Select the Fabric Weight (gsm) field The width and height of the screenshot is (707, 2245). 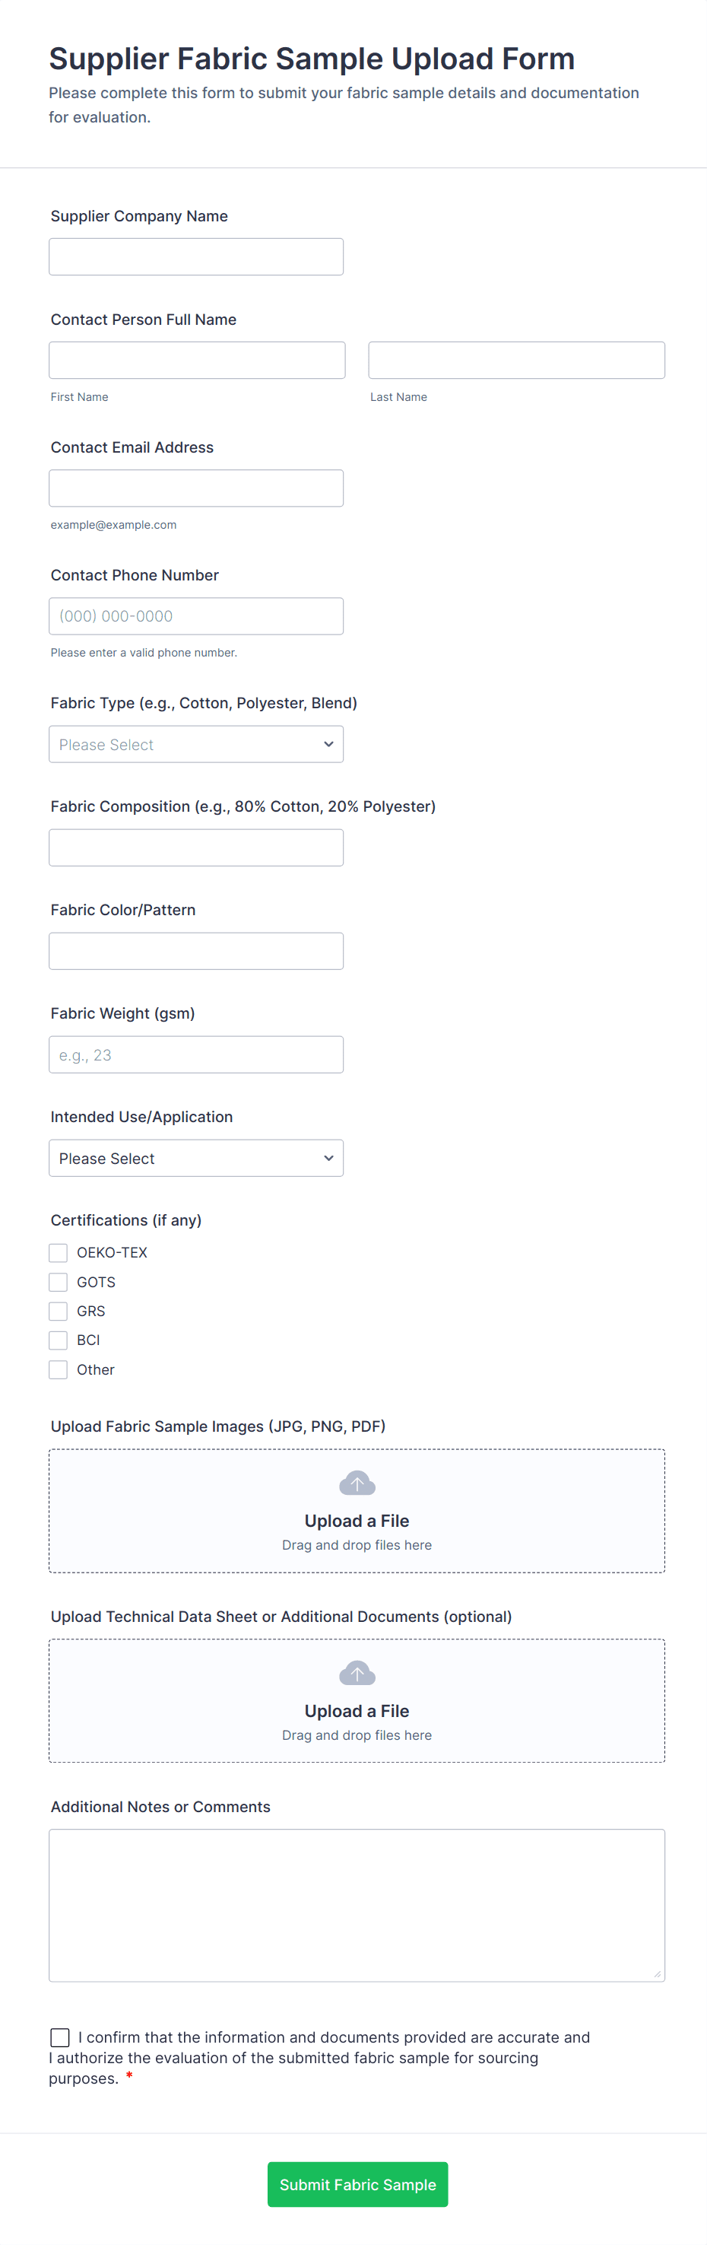click(196, 1054)
